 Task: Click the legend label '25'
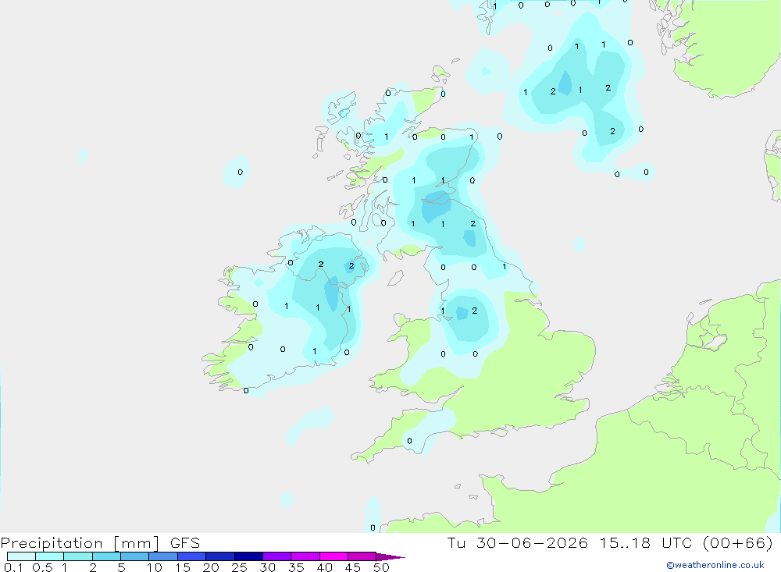[239, 567]
